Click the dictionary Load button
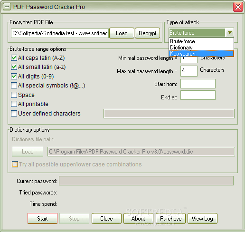245x232 pixels. click(x=28, y=152)
